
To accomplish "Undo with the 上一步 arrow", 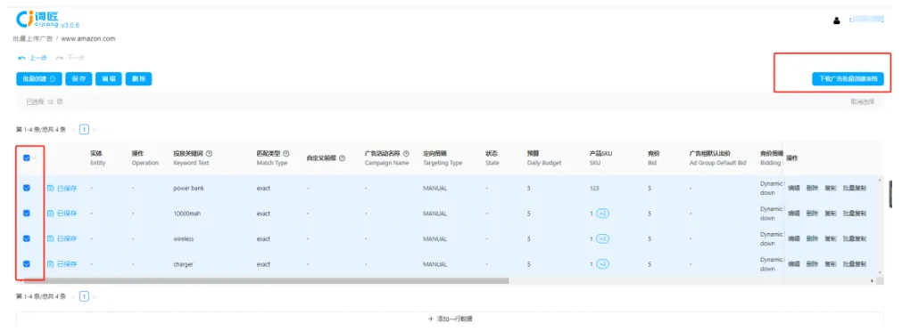I will click(32, 57).
